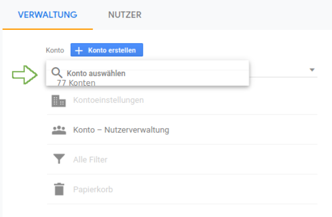Click the Konto erstellen button
This screenshot has height=217, width=332.
coord(107,50)
